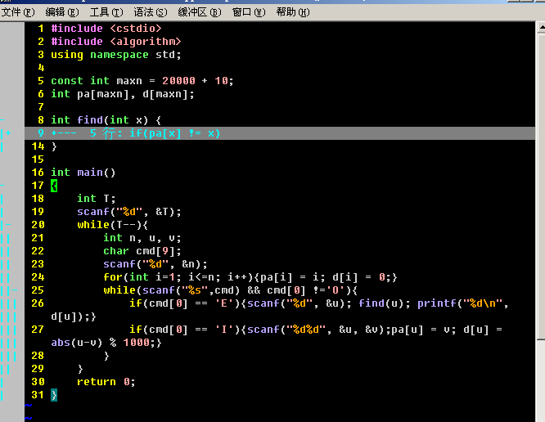Click 'scanf("%d", &n);' on line 23
The height and width of the screenshot is (422, 545).
pos(155,264)
